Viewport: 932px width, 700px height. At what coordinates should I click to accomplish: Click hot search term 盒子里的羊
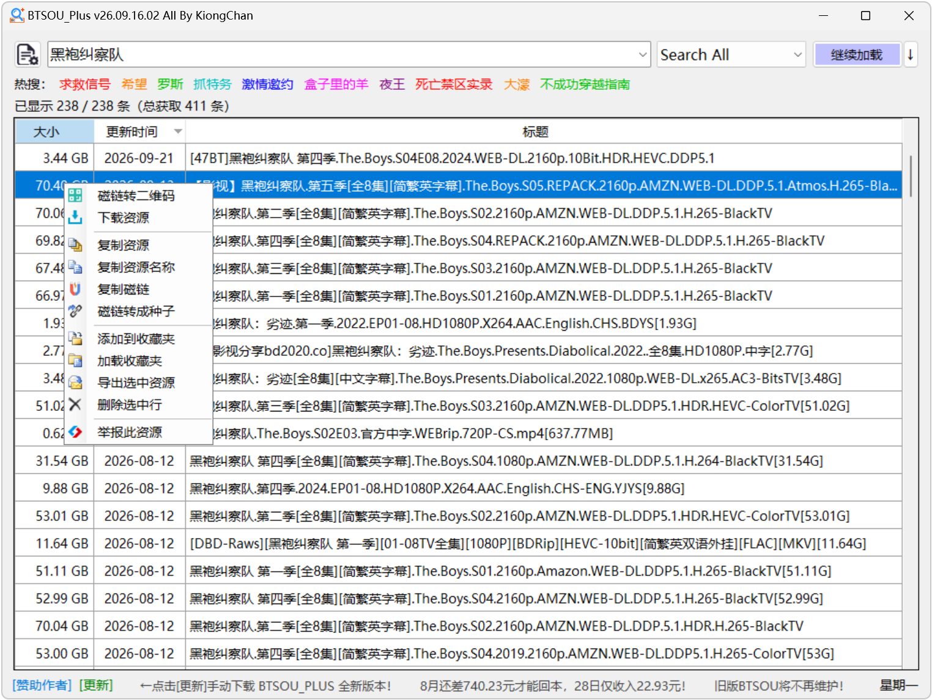[x=336, y=84]
